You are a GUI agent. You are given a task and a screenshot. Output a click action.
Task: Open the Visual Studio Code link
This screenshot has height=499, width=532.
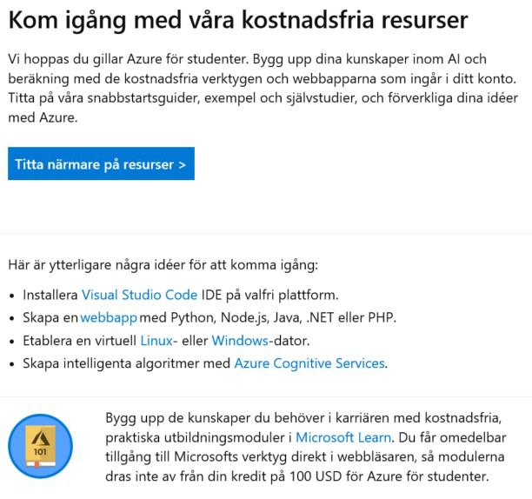pyautogui.click(x=139, y=295)
